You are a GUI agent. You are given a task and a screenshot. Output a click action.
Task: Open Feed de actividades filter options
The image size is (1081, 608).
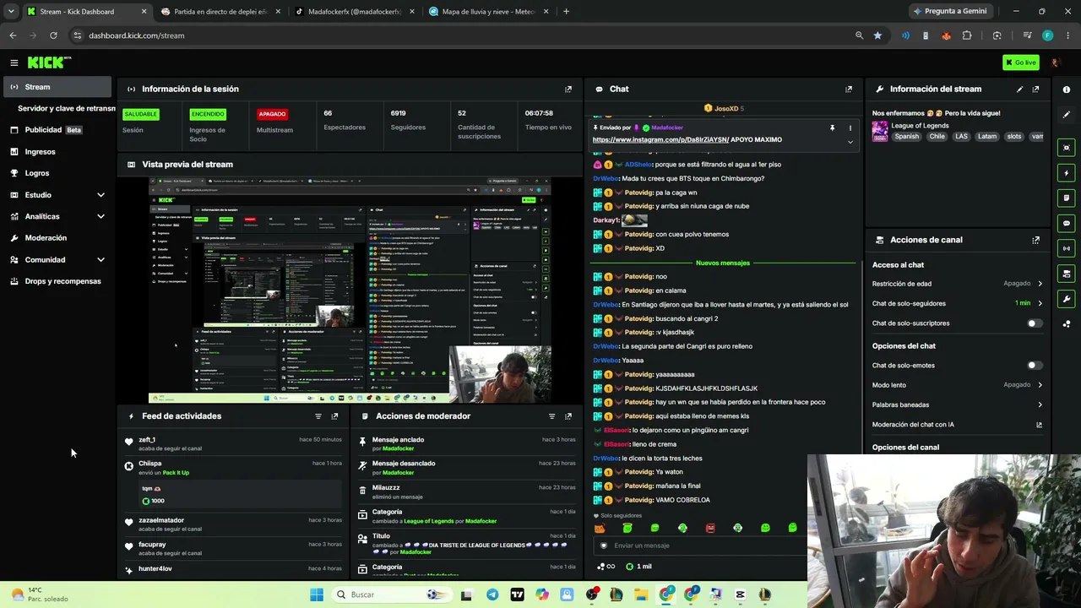tap(318, 416)
